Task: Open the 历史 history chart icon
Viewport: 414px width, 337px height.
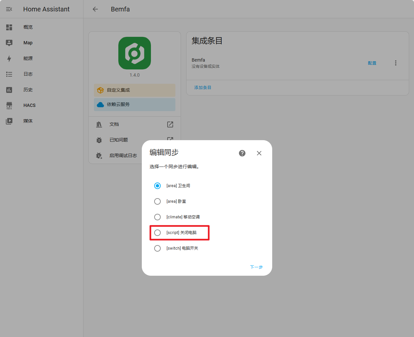Action: point(9,90)
